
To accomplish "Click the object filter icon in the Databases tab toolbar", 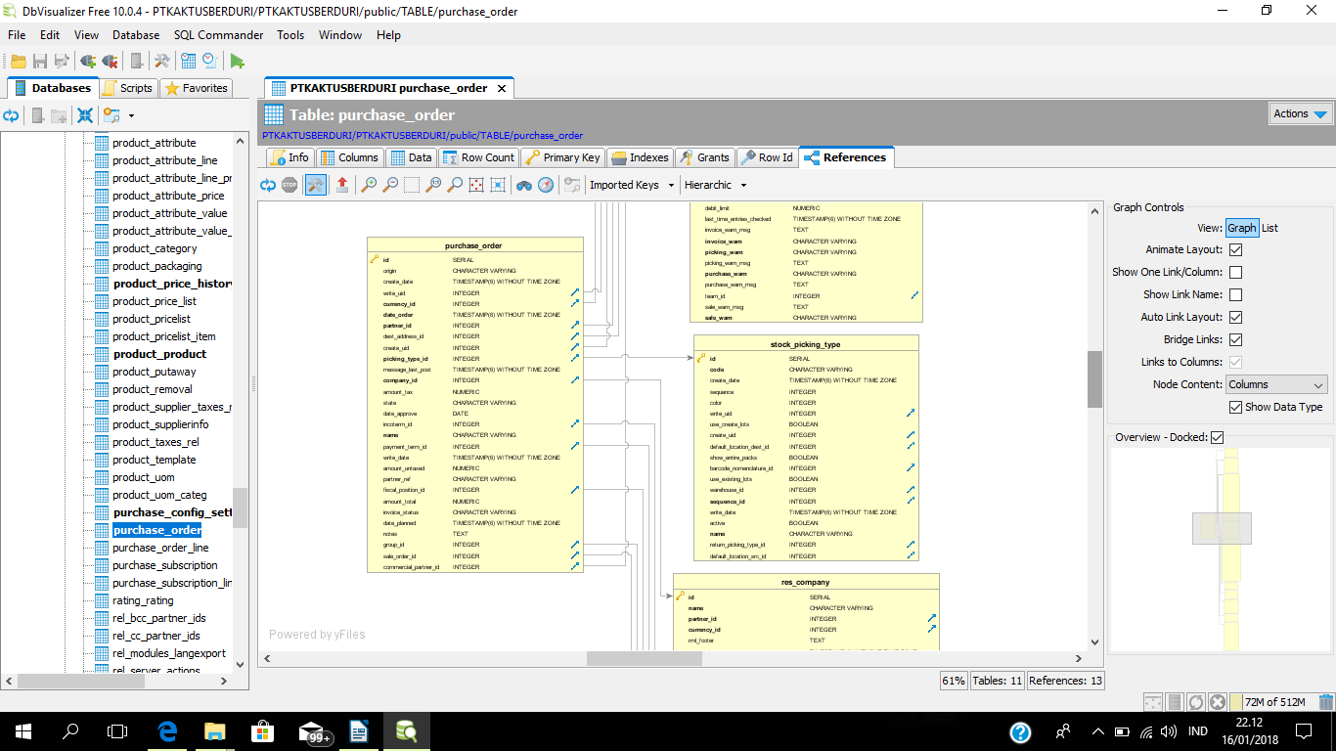I will point(111,115).
